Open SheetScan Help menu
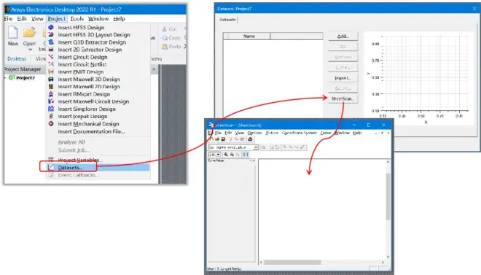481x275 pixels. (x=357, y=133)
